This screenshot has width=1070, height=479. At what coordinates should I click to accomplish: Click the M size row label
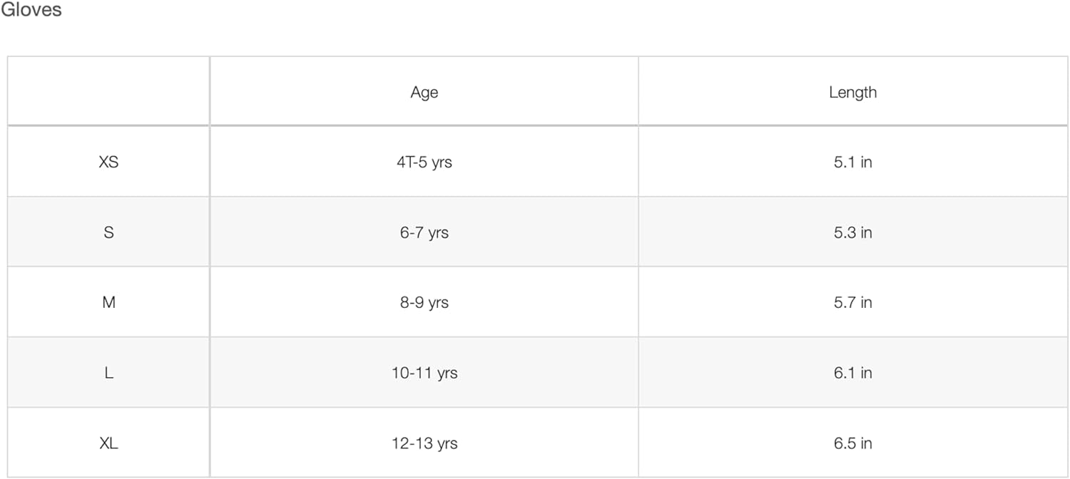click(108, 302)
